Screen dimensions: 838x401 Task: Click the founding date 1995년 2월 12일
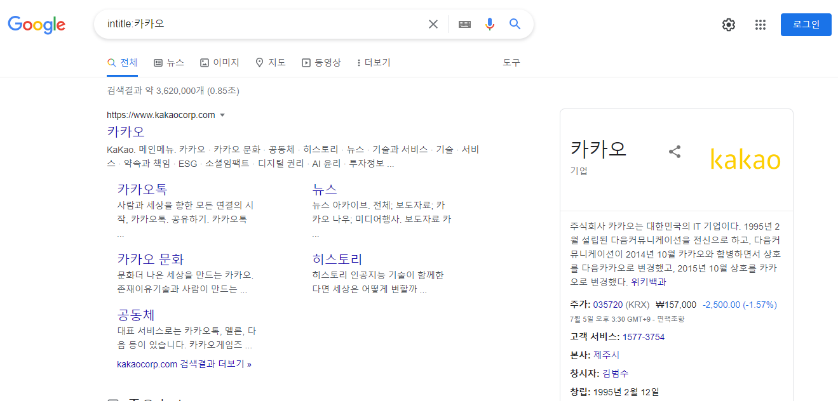pos(626,391)
